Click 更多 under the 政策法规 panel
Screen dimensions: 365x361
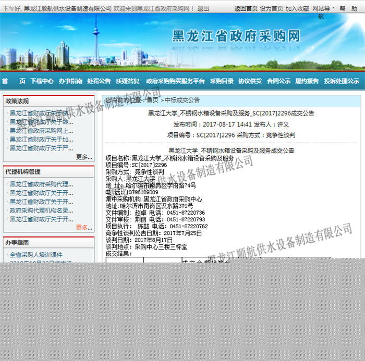coord(83,157)
